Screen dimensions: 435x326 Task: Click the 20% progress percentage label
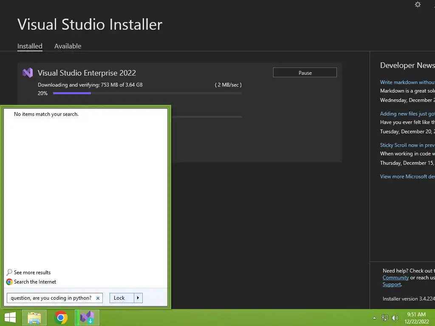click(43, 93)
